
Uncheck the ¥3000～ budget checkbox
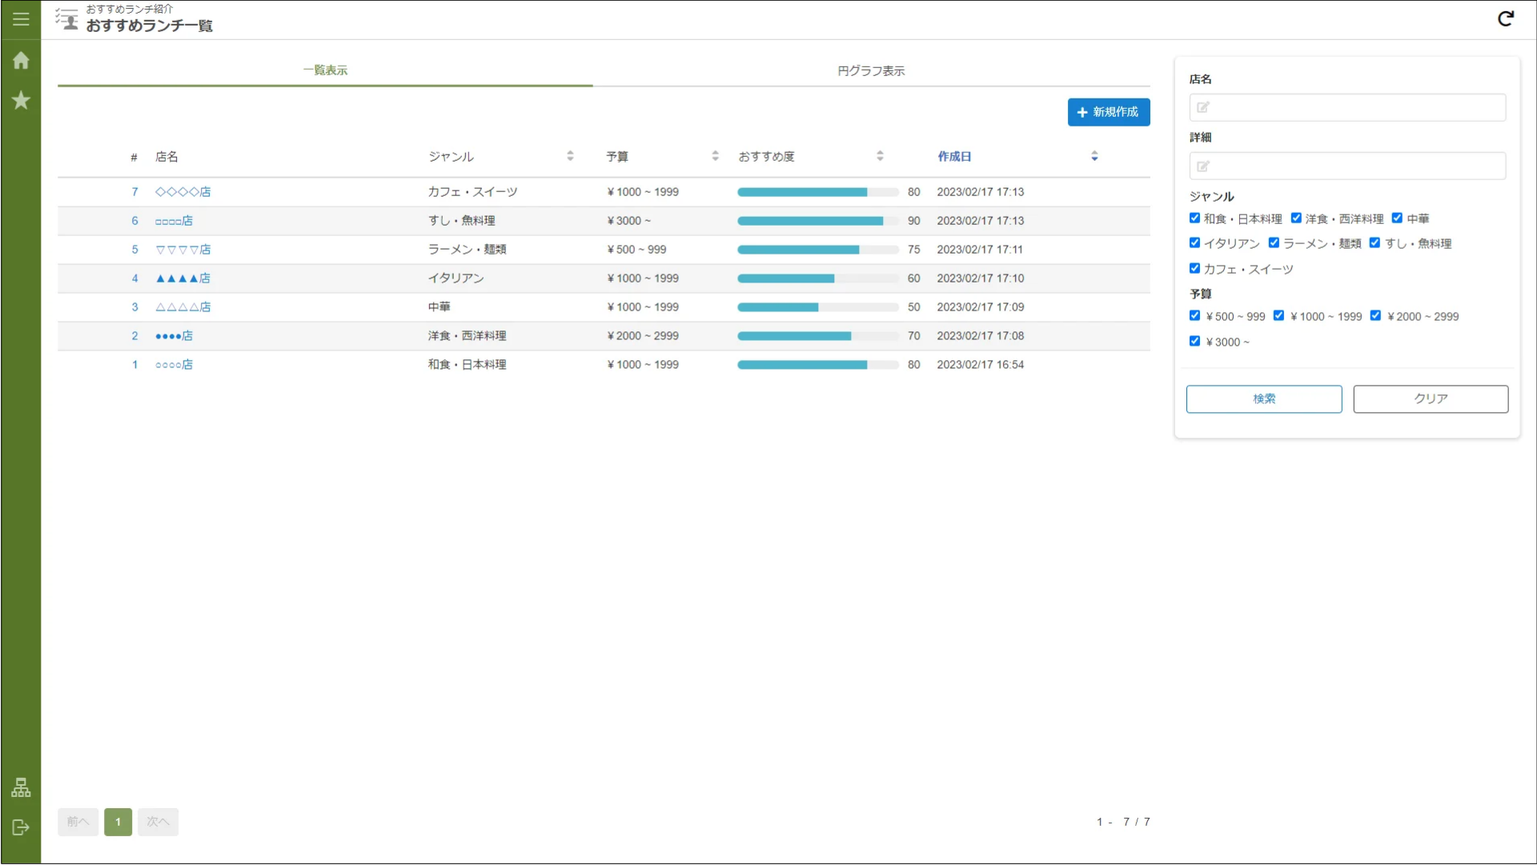click(x=1194, y=341)
